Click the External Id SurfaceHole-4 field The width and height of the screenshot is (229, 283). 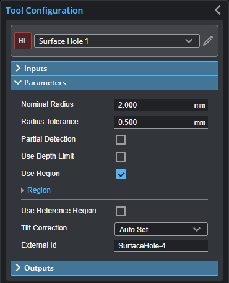click(x=161, y=246)
